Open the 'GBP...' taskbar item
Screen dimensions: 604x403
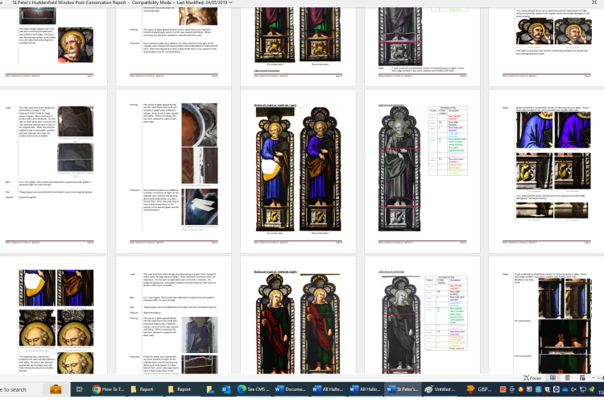point(479,389)
